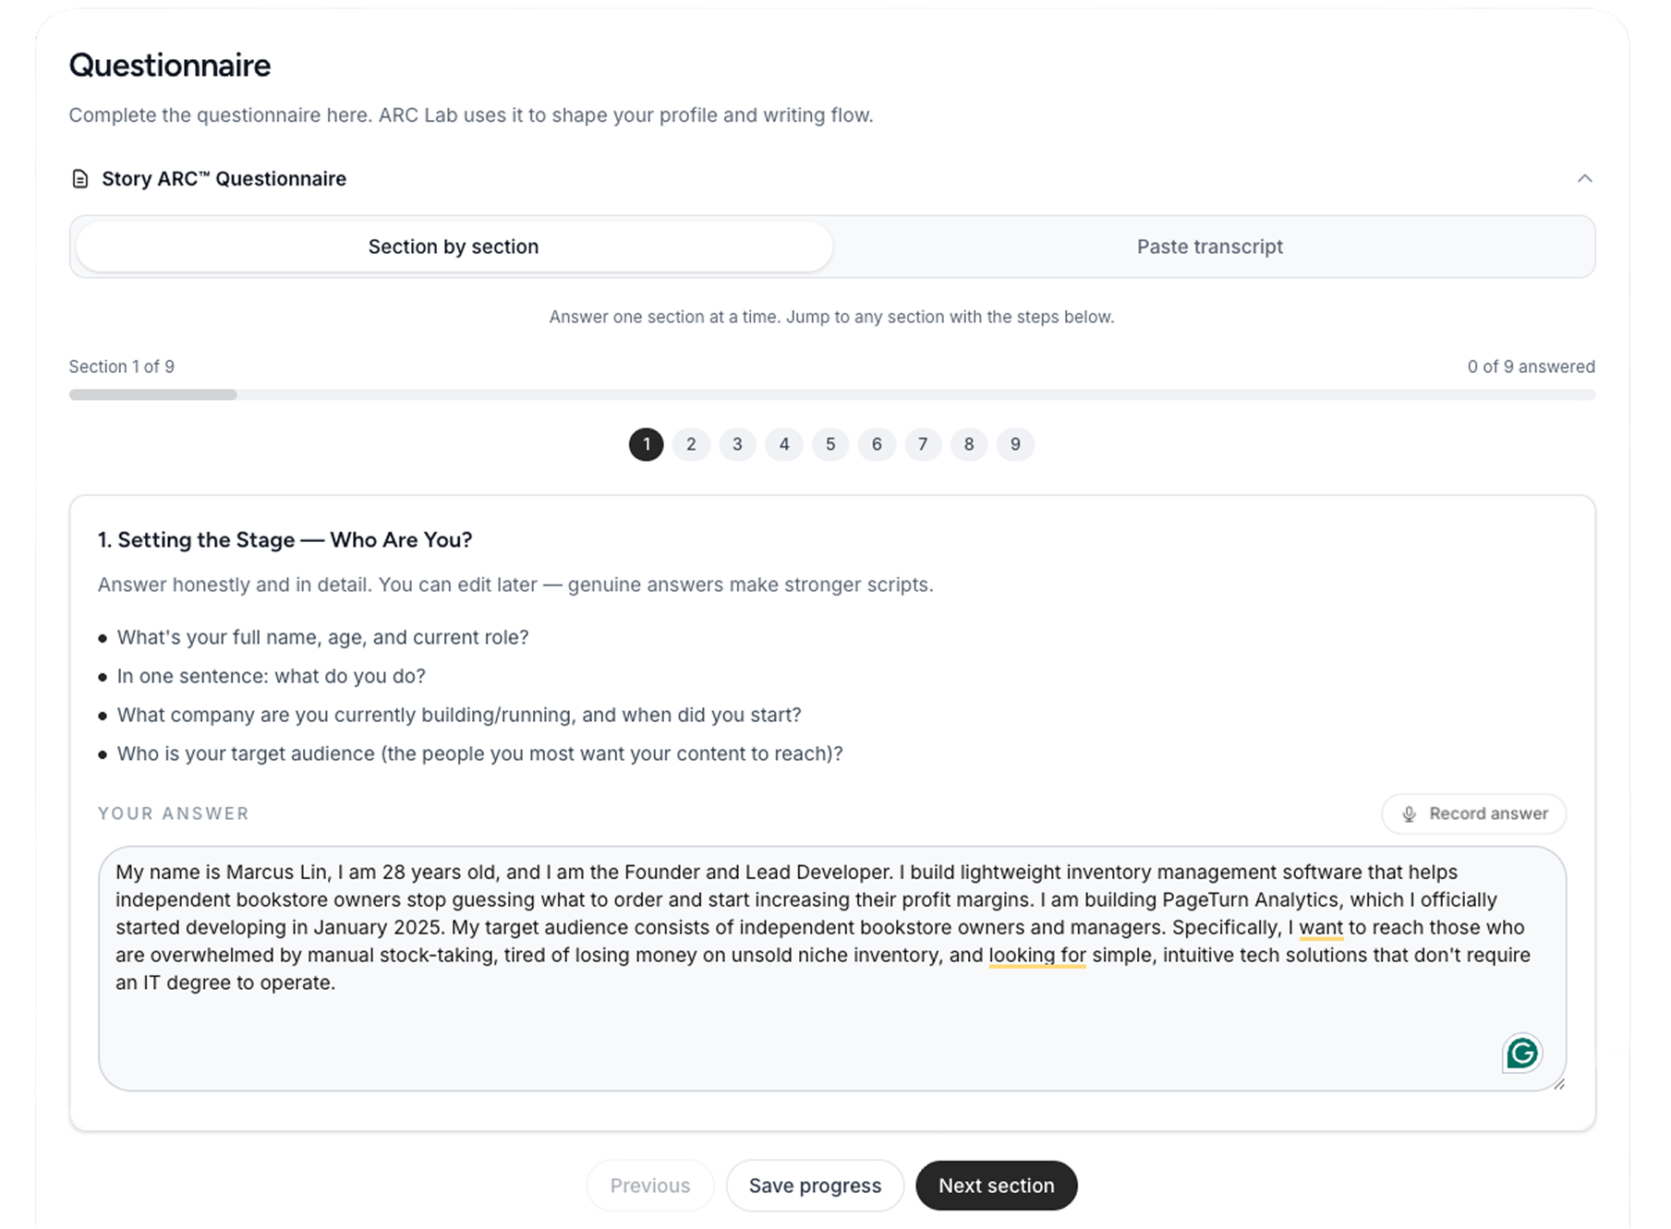This screenshot has height=1229, width=1671.
Task: Select section step 6
Action: [877, 444]
